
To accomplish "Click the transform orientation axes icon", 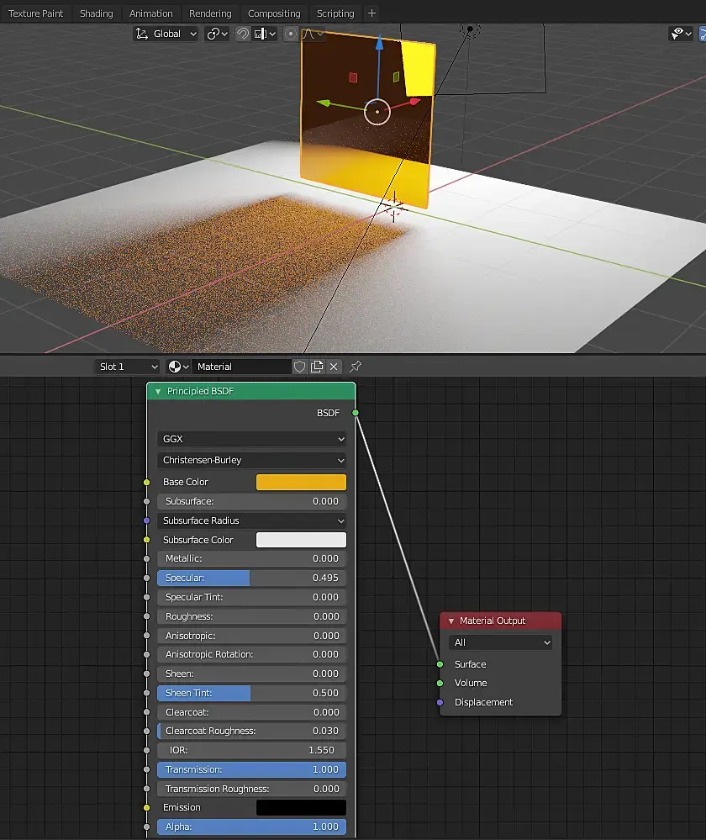I will coord(142,34).
